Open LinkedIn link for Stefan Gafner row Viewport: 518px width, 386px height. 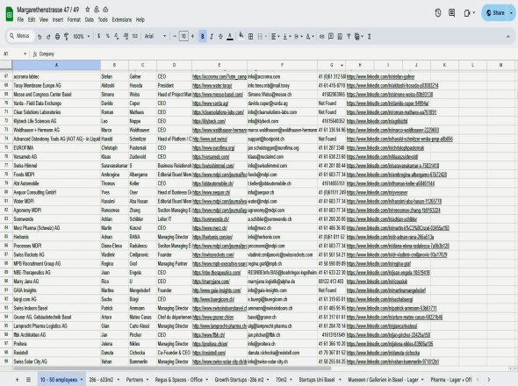380,76
